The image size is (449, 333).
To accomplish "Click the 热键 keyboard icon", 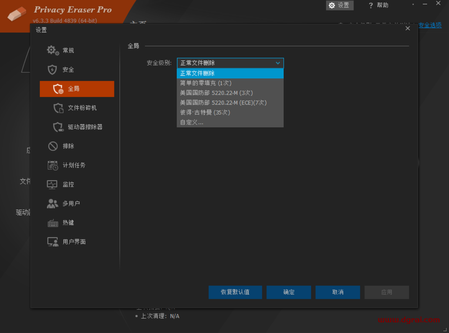I will tap(53, 223).
